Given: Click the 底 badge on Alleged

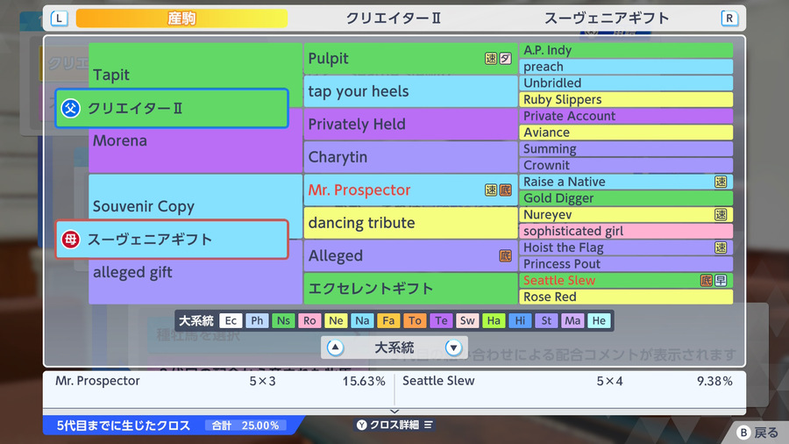Looking at the screenshot, I should [x=505, y=255].
